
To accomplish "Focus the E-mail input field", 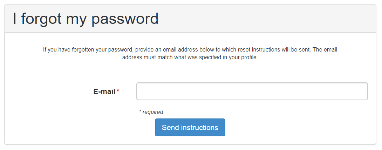I will [x=252, y=91].
